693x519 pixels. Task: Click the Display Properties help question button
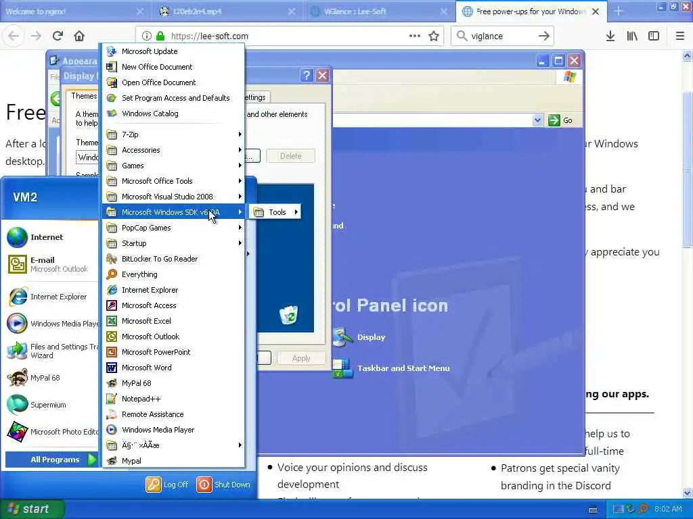click(x=307, y=76)
